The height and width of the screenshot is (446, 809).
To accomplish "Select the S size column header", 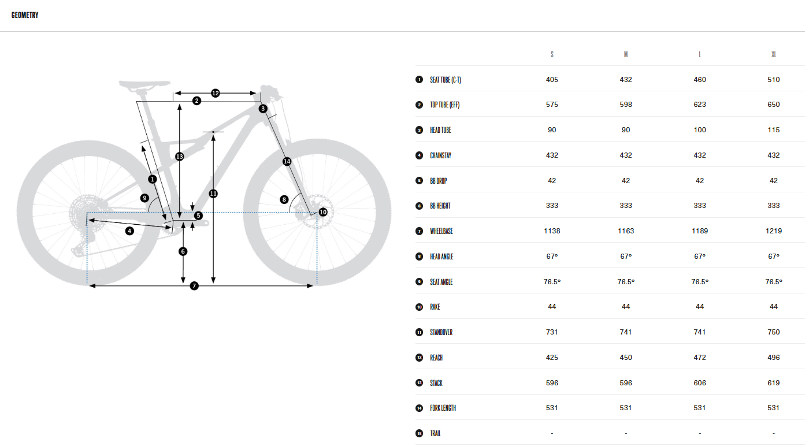I will 552,54.
